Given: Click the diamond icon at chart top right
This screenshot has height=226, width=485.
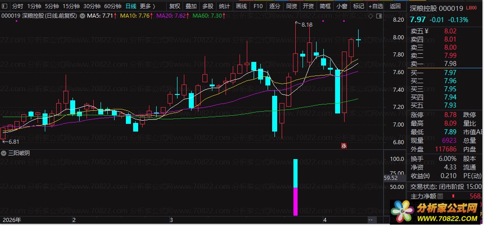Looking at the screenshot, I should click(x=370, y=16).
